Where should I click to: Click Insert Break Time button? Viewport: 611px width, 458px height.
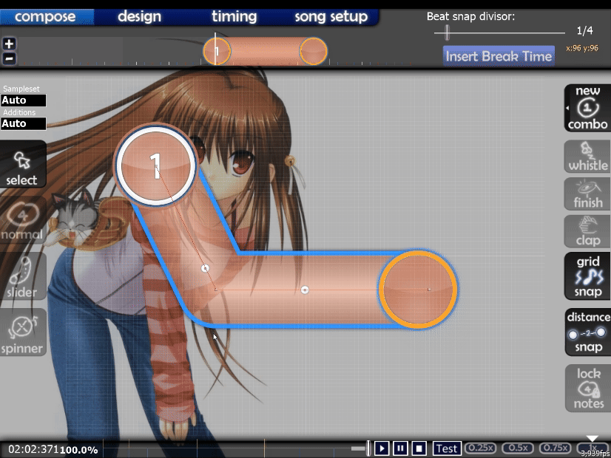pos(499,56)
